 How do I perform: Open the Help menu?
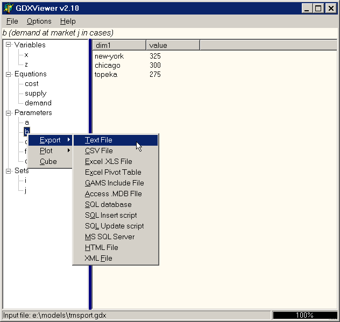68,21
